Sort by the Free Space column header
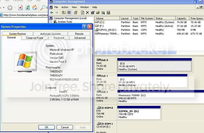Viewport: 204px width, 133px height. click(x=197, y=18)
